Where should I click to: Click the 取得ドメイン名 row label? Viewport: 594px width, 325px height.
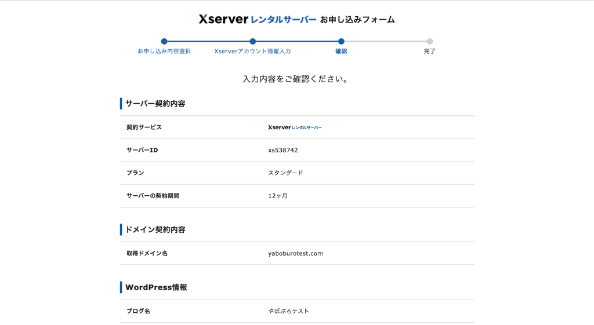pyautogui.click(x=147, y=253)
